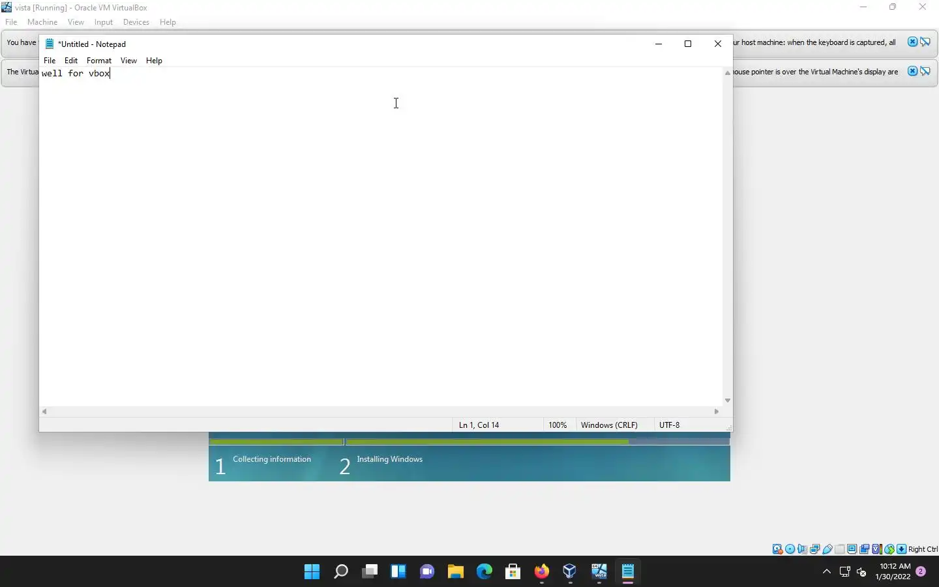Click the 'Right Ctrl' host key label

(x=923, y=549)
